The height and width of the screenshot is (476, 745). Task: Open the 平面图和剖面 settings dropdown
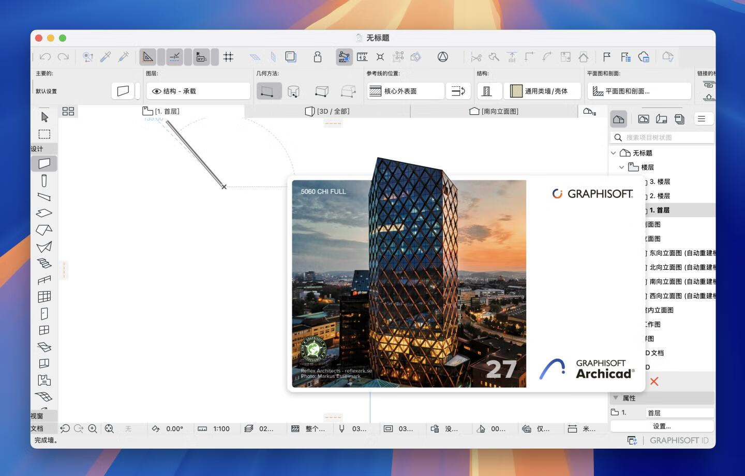[x=639, y=91]
